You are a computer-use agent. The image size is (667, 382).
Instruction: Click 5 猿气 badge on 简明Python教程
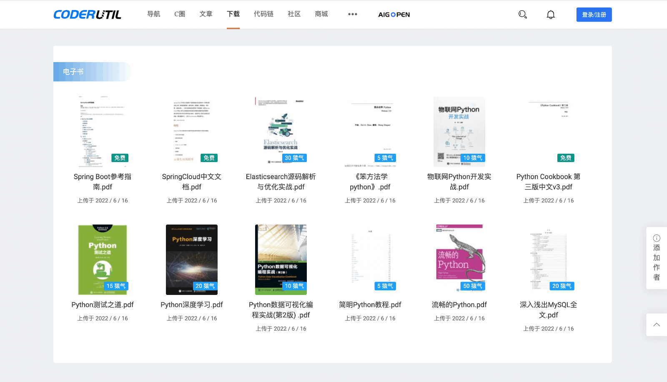click(385, 286)
